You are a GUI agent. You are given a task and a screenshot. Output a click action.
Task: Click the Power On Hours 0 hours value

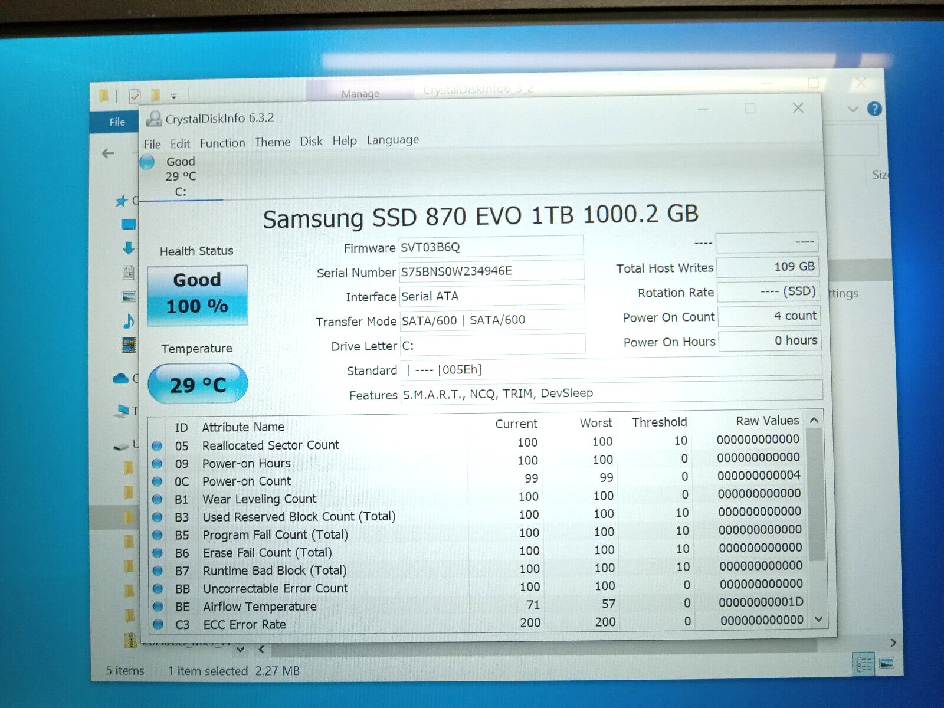tap(769, 340)
